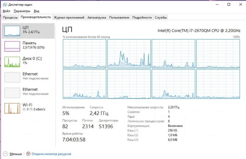Open the Вид menu

pos(37,11)
